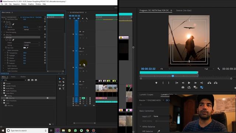Open the File menu

(2, 4)
